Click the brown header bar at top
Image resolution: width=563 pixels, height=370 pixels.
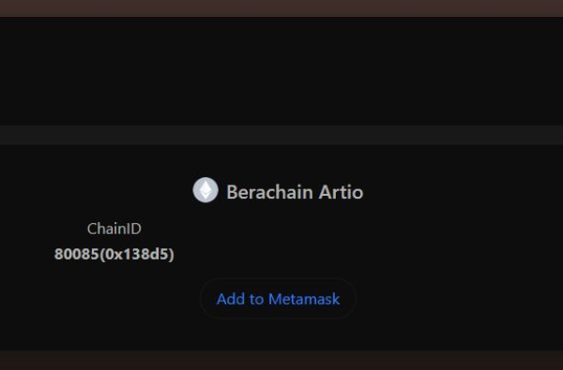281,8
